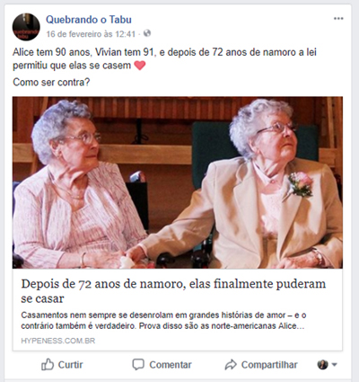
Task: Click the thumbs-up Curtir icon
Action: coord(48,365)
